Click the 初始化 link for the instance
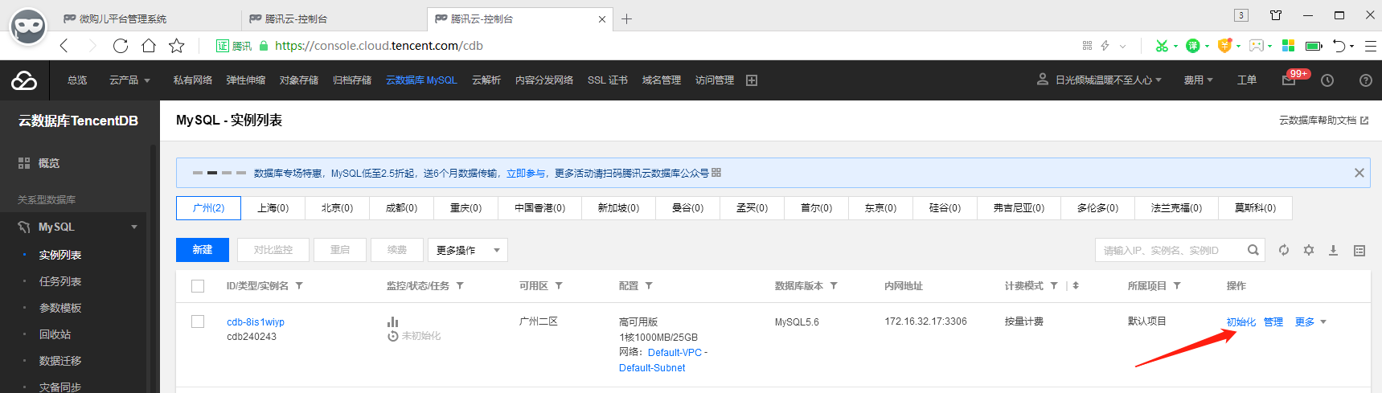The image size is (1382, 393). [1241, 322]
